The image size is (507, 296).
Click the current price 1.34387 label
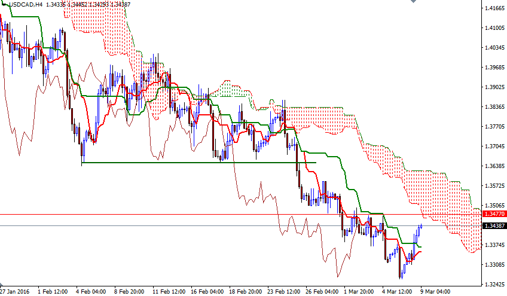tap(494, 225)
